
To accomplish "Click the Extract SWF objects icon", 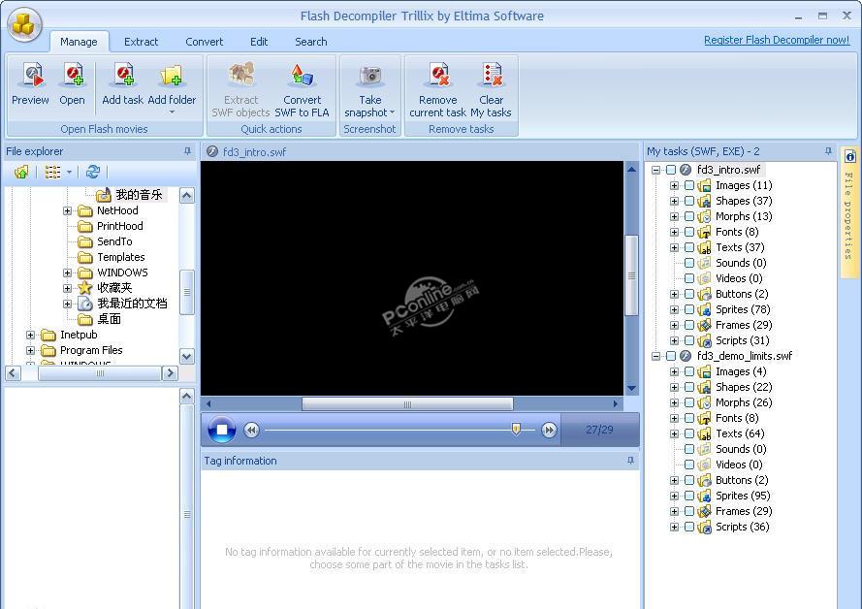I will point(241,76).
